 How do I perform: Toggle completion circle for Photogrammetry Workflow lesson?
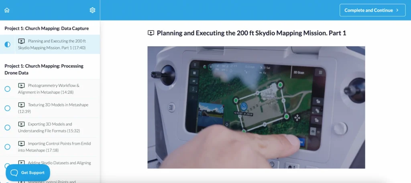pyautogui.click(x=8, y=89)
